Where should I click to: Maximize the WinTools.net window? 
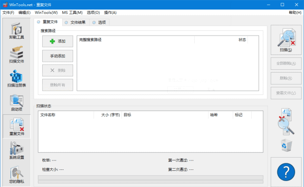click(x=282, y=5)
